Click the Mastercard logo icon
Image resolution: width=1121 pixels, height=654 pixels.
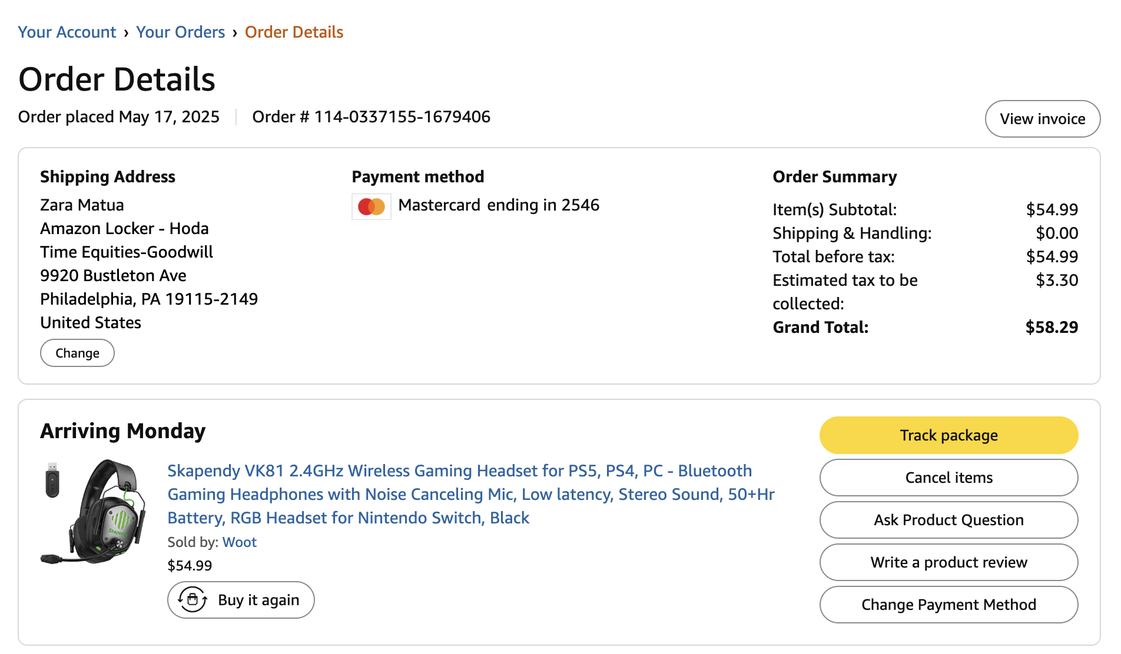coord(372,206)
